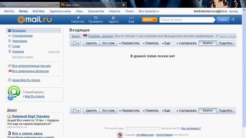
Task: Click the green Mail.Ru Agent music logo
Action: (x=14, y=93)
